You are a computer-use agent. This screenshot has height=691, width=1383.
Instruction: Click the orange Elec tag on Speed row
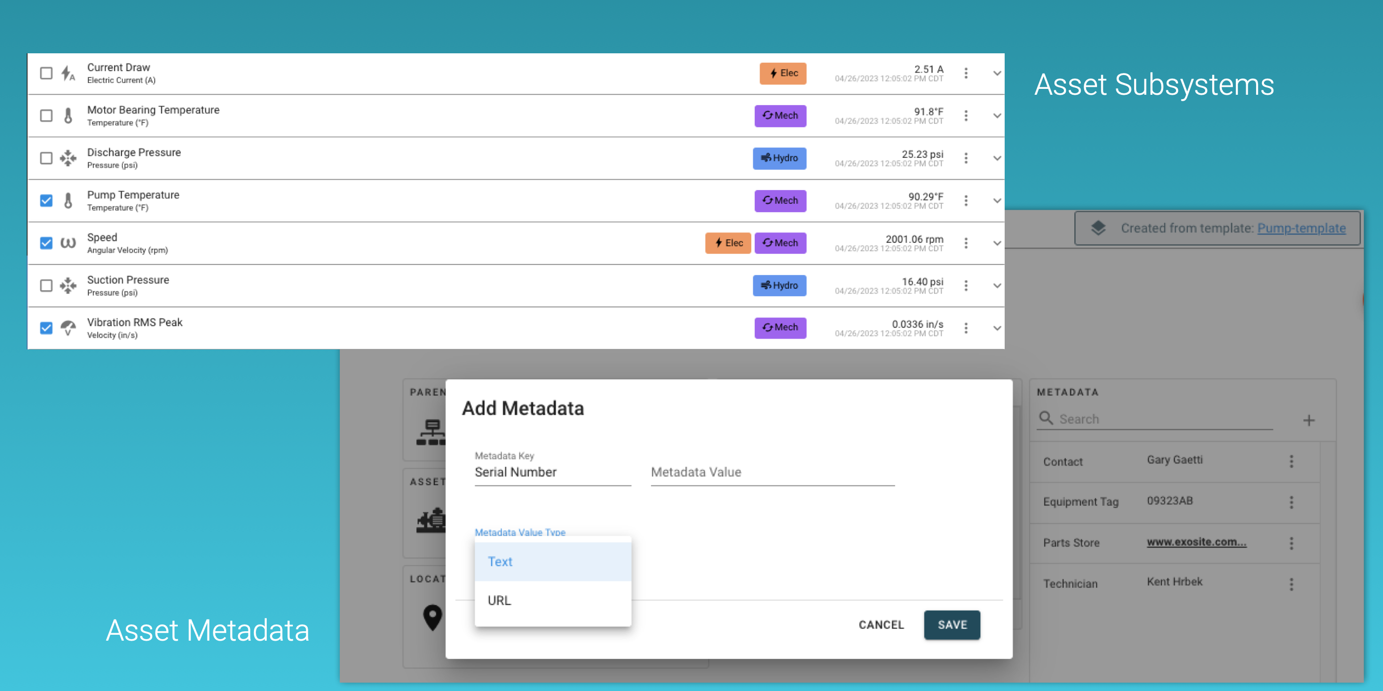click(x=728, y=243)
